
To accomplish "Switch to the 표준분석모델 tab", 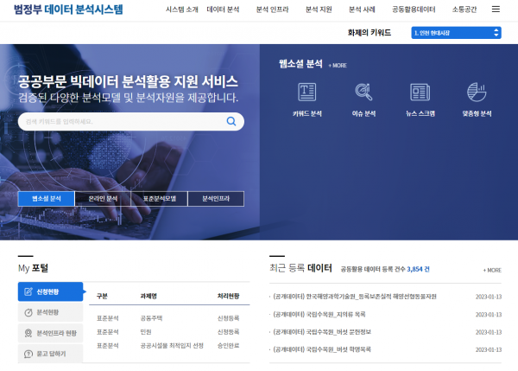I will tap(159, 199).
